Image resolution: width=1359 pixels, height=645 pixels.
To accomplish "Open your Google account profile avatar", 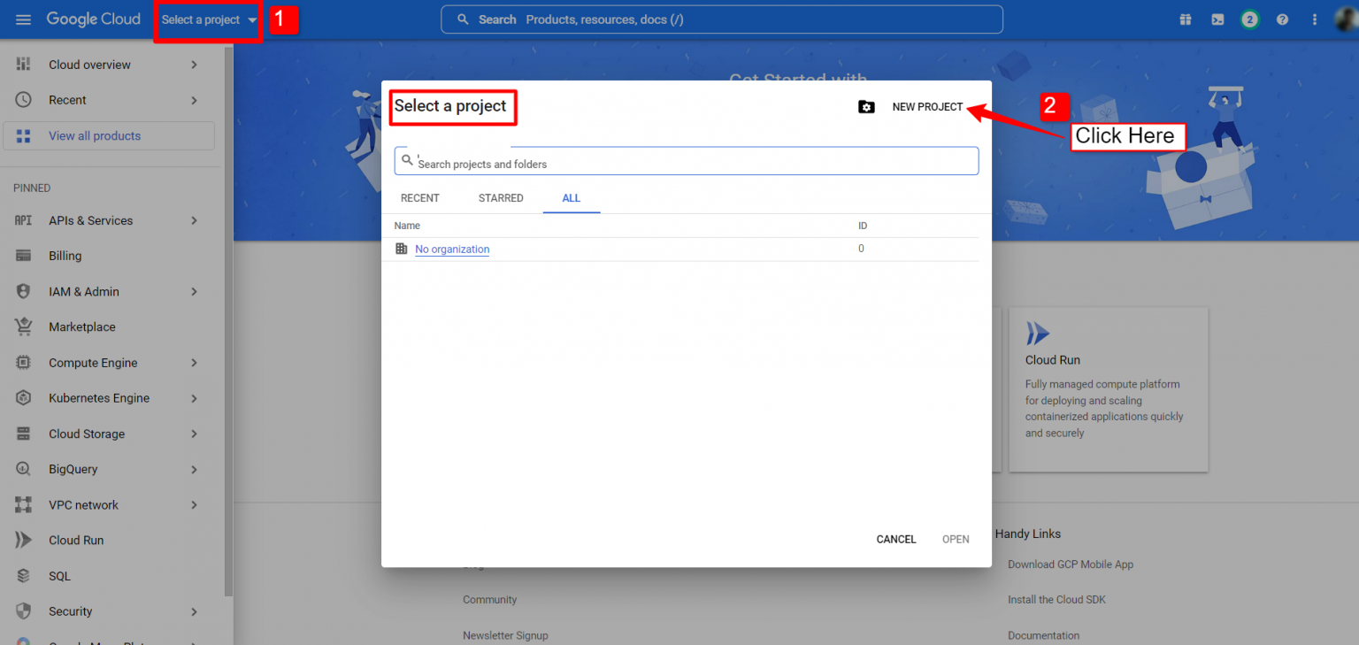I will point(1345,19).
